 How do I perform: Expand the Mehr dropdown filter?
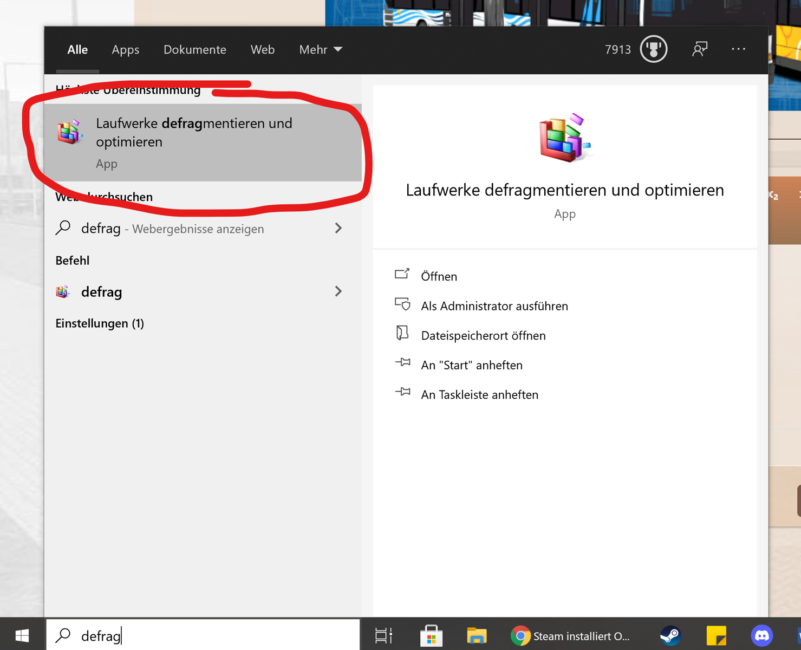point(321,49)
